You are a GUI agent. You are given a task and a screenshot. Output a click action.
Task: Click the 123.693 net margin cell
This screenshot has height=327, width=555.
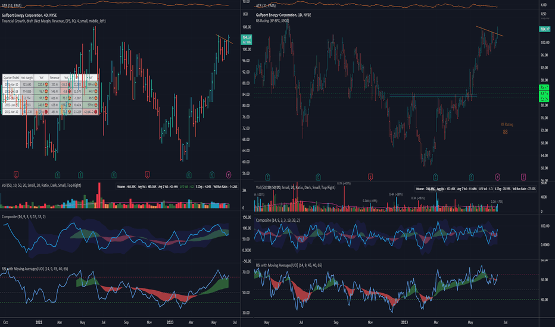click(27, 84)
